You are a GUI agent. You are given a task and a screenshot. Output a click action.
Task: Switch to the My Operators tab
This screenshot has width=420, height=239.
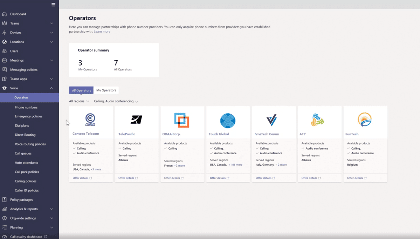click(x=106, y=90)
